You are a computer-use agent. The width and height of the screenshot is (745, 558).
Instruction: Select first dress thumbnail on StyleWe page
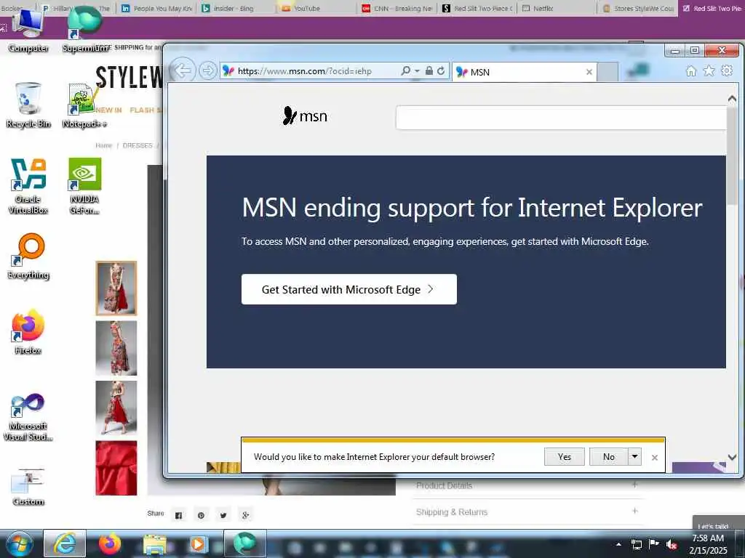[116, 288]
